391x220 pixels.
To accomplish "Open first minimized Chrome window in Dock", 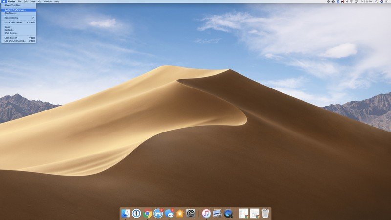I will coord(243,214).
